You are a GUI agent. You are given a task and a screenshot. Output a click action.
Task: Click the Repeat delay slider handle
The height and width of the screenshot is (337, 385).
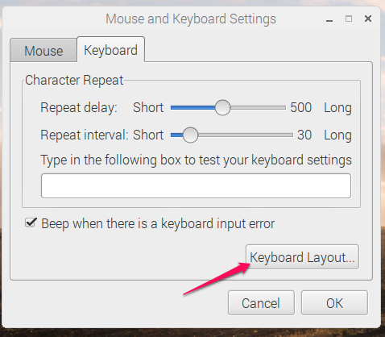pyautogui.click(x=222, y=107)
